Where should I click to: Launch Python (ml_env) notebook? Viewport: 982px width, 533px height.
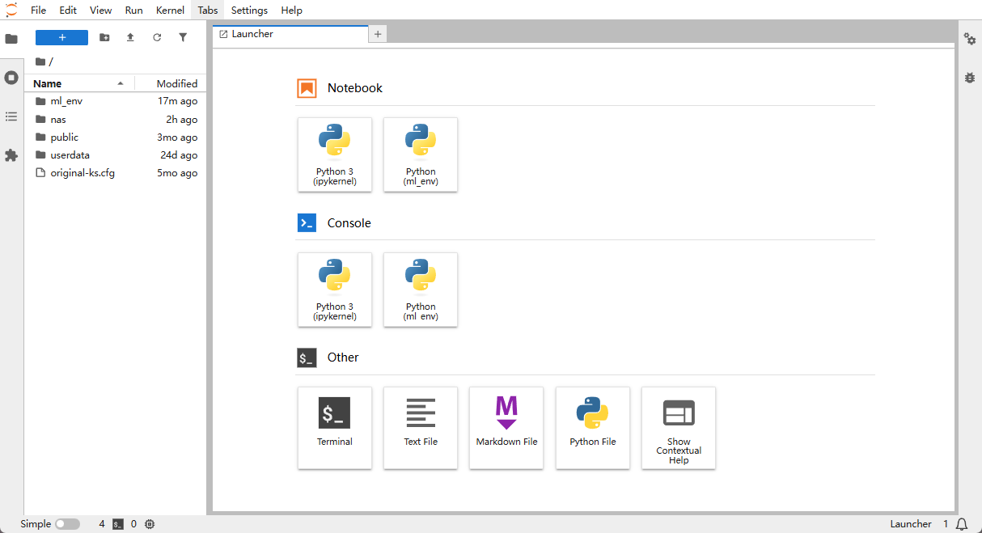[421, 154]
